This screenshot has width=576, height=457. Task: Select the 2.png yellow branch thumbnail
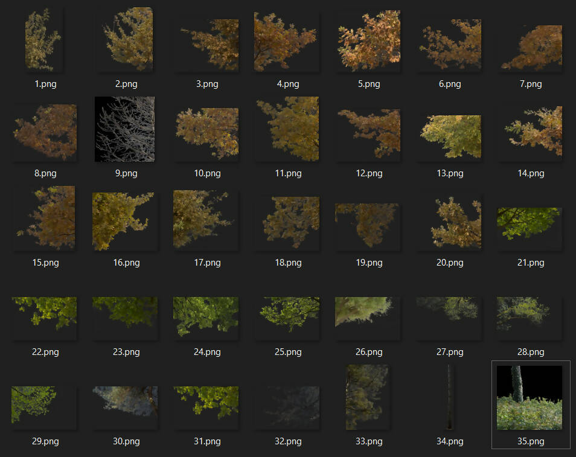pyautogui.click(x=129, y=40)
